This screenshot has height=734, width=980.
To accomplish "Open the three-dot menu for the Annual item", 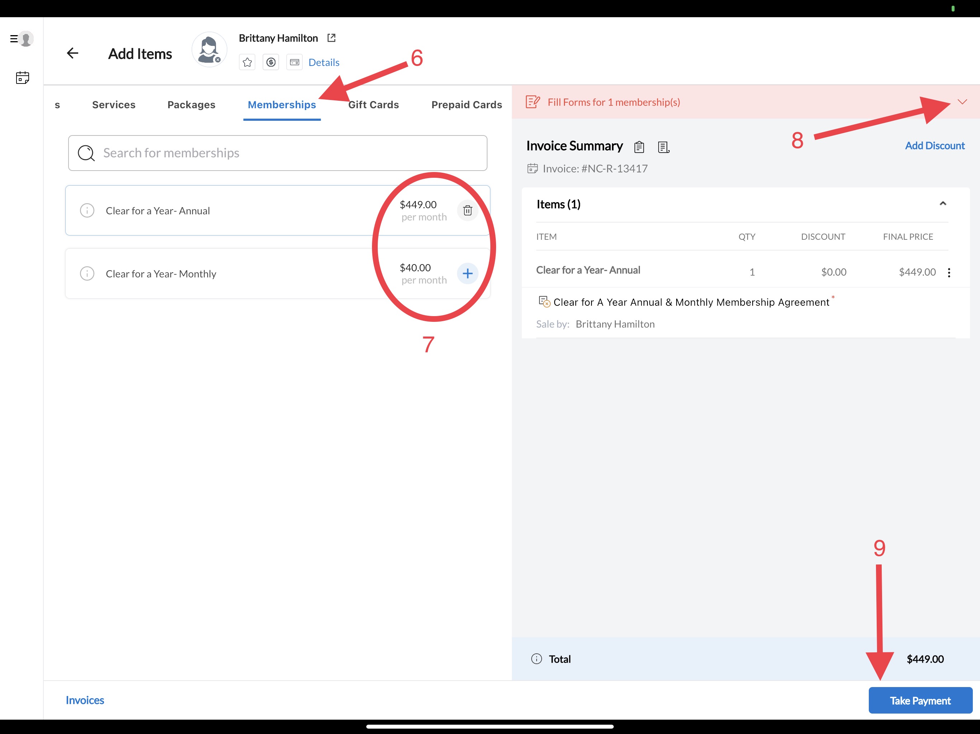I will (949, 272).
